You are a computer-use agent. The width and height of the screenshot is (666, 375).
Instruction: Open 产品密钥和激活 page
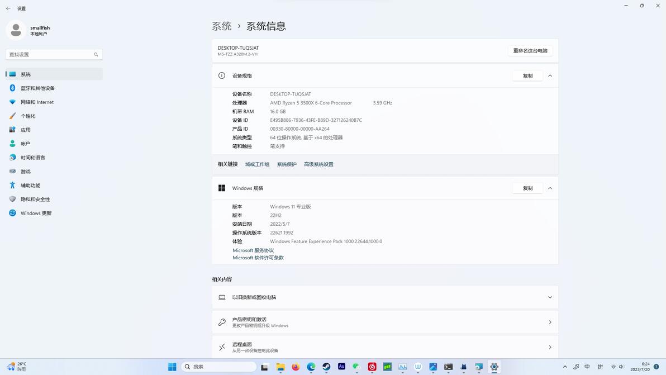coord(386,322)
